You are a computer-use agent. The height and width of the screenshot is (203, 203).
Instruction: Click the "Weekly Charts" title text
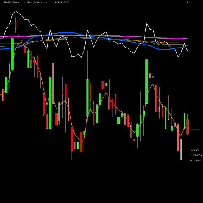pyautogui.click(x=11, y=2)
